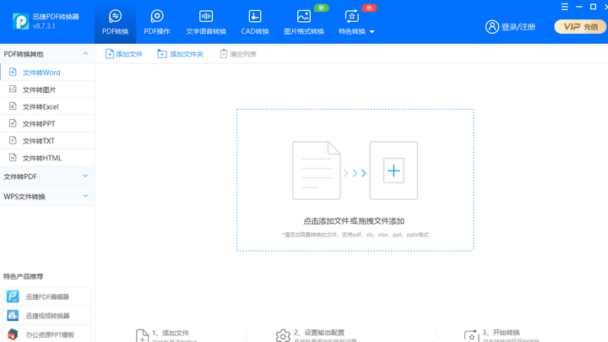This screenshot has width=608, height=342.
Task: Click the 文件转Excel file icon
Action: coord(13,106)
